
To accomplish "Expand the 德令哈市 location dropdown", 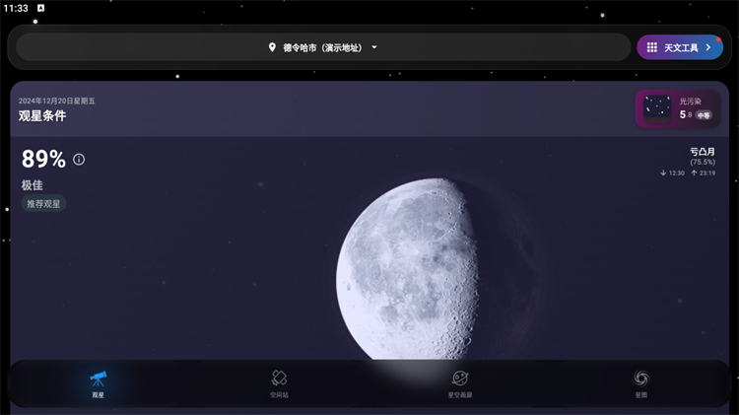I will pos(323,47).
